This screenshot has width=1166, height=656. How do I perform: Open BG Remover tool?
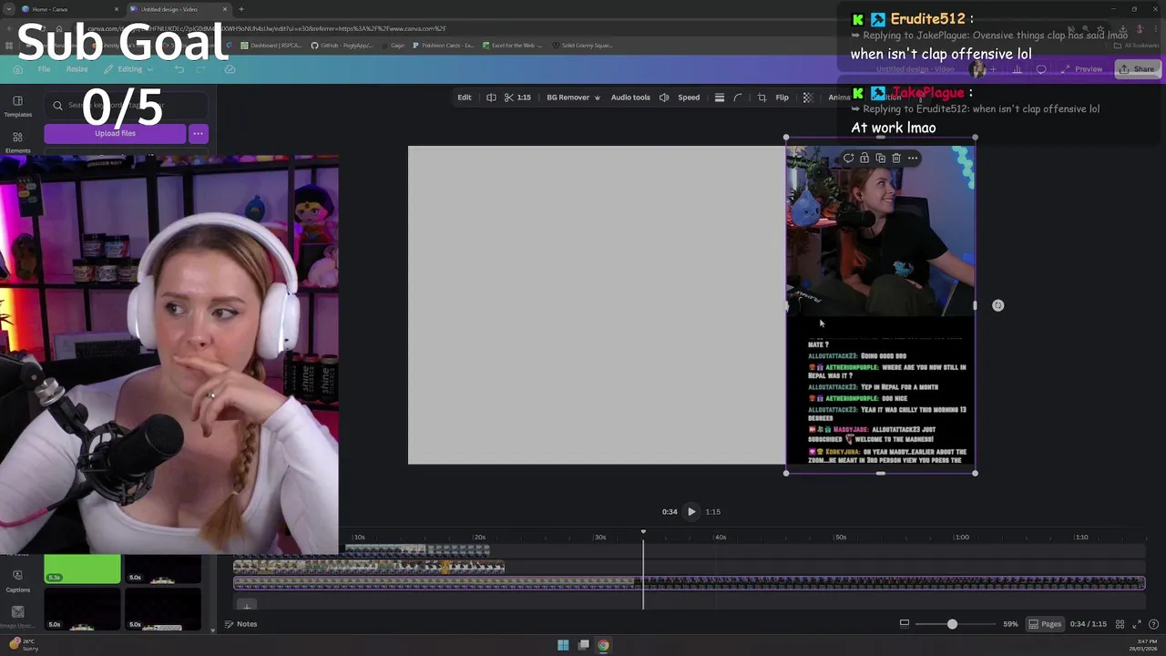tap(573, 97)
